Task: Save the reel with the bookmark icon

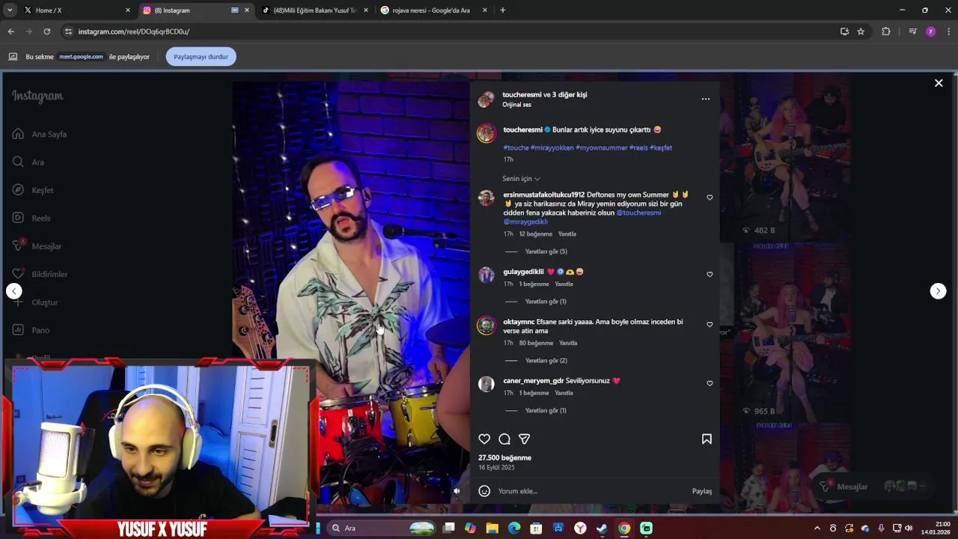Action: tap(707, 439)
